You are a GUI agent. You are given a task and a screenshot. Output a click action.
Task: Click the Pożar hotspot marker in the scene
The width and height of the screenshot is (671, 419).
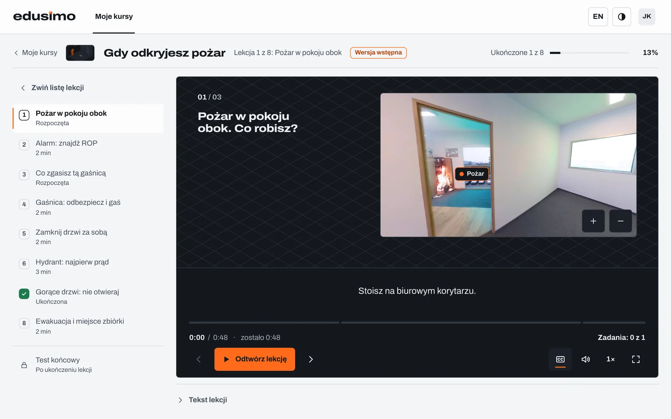[472, 174]
